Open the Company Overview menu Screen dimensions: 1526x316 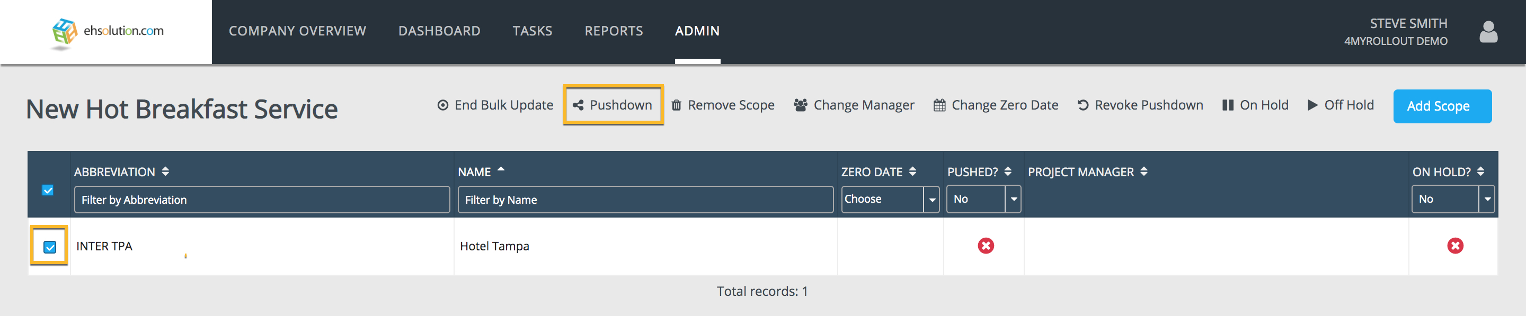click(x=297, y=31)
